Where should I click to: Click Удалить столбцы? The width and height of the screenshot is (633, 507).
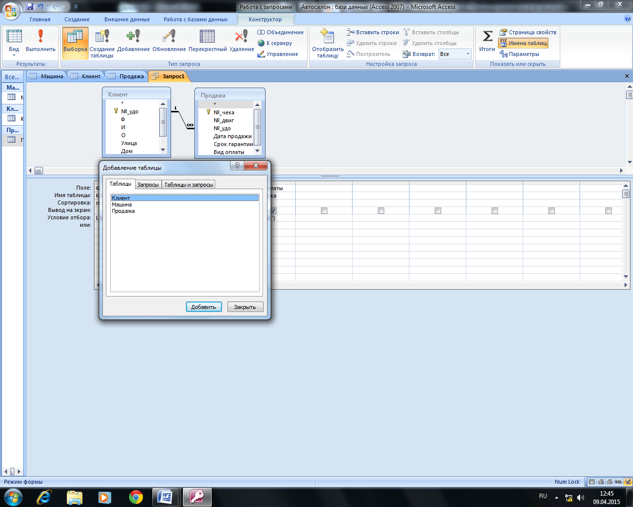tap(430, 43)
